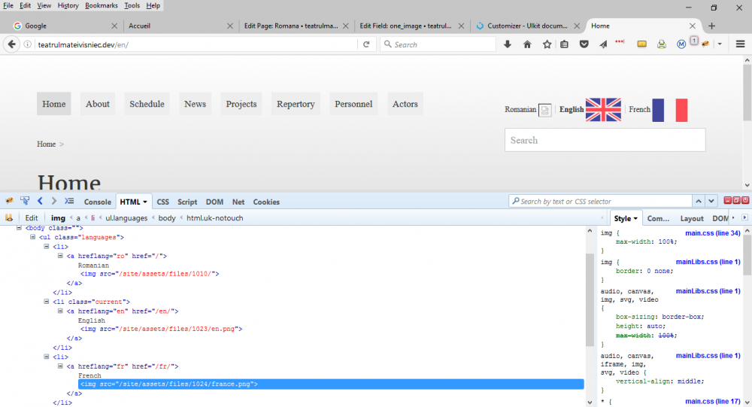This screenshot has height=407, width=752.
Task: Open the Firefox hamburger menu
Action: tap(740, 44)
